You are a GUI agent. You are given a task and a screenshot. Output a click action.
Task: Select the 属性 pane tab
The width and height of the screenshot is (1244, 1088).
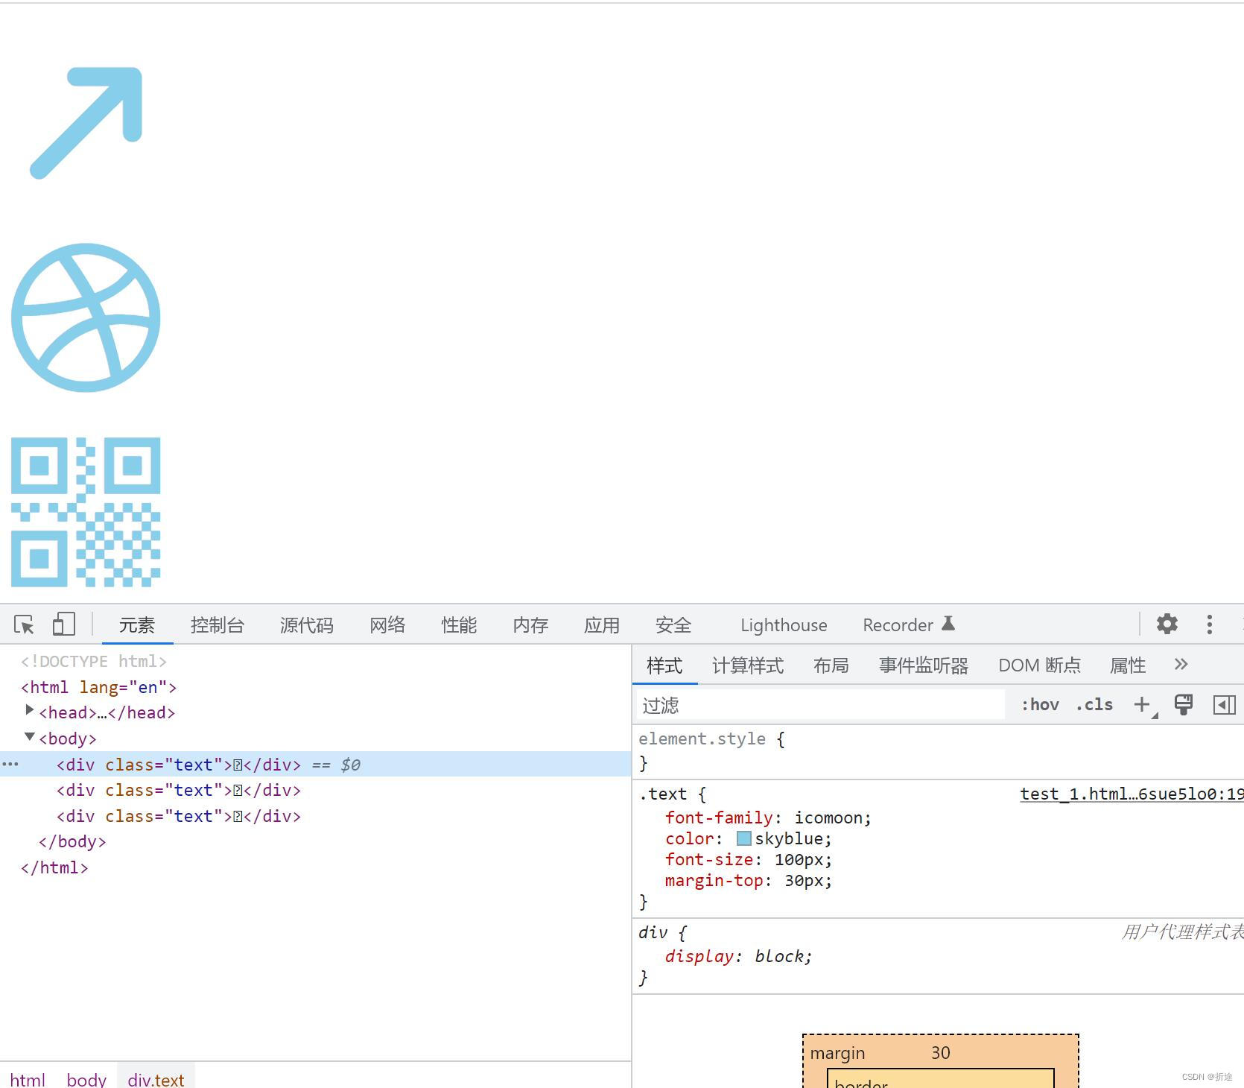1128,665
